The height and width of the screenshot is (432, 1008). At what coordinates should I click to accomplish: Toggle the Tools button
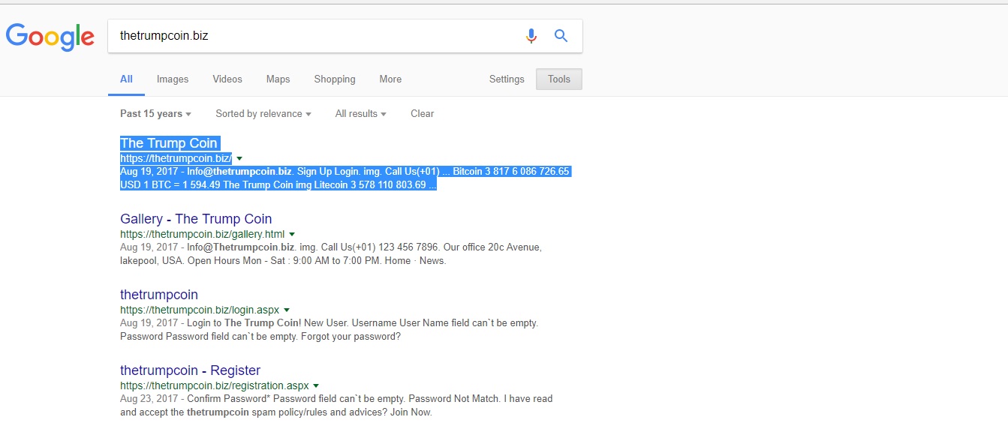coord(559,79)
